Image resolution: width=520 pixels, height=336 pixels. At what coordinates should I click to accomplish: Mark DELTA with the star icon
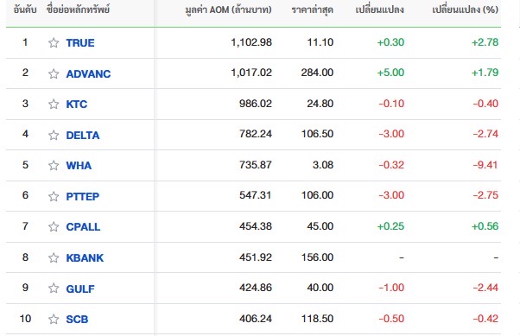click(x=54, y=135)
